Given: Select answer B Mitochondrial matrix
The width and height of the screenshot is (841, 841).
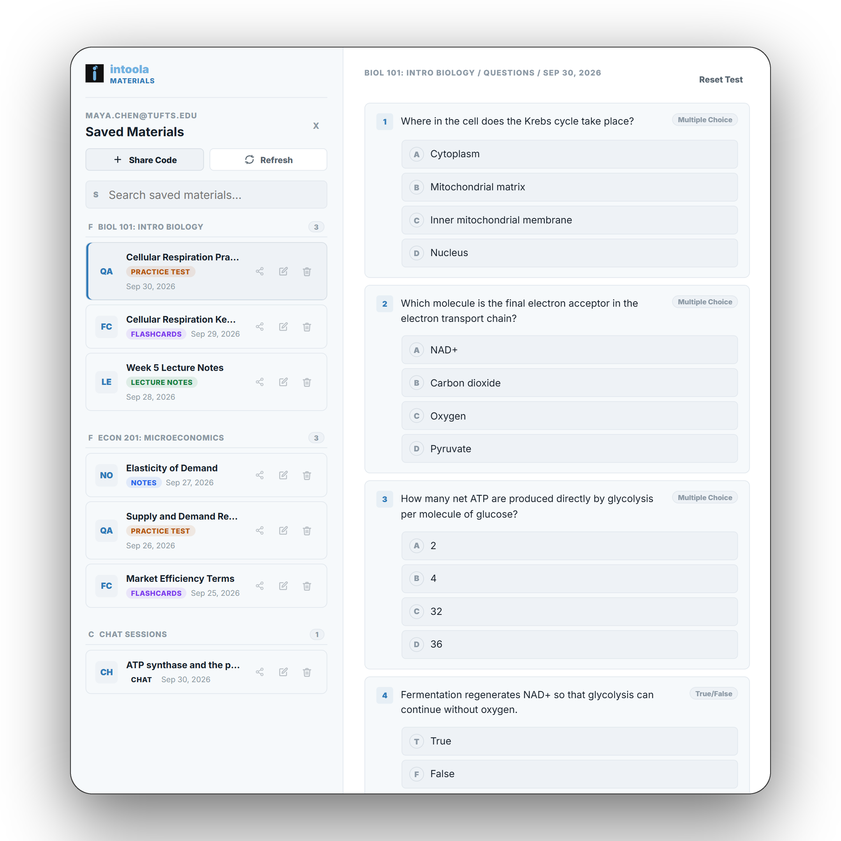Looking at the screenshot, I should 569,187.
